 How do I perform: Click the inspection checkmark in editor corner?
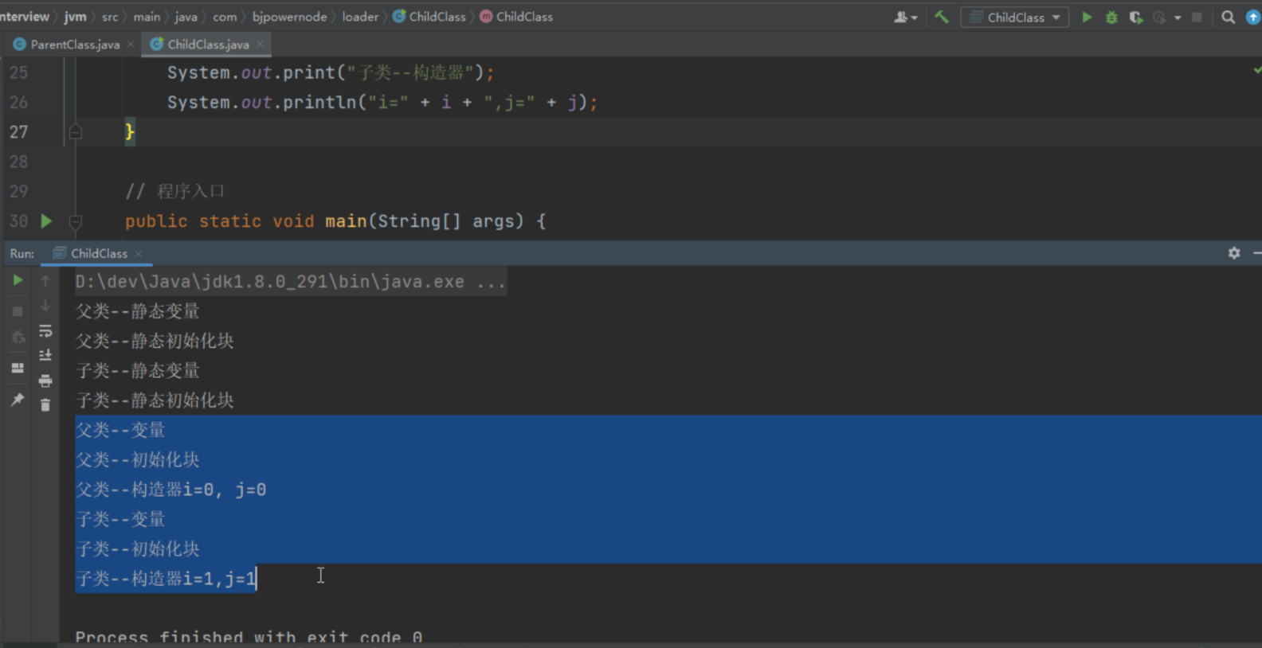tap(1256, 71)
